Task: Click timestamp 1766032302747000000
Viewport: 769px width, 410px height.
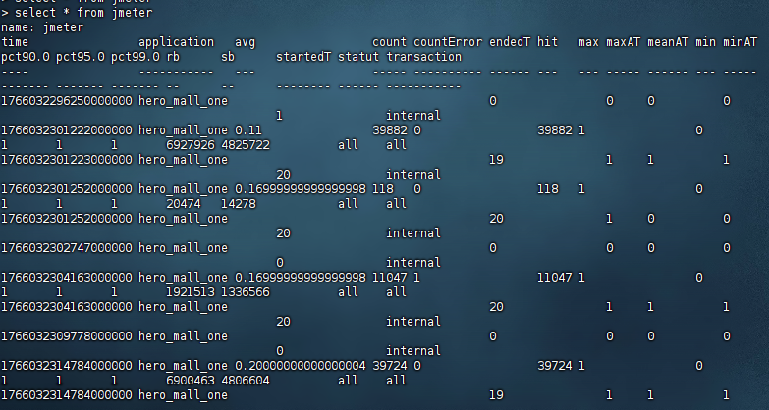Action: [x=66, y=248]
